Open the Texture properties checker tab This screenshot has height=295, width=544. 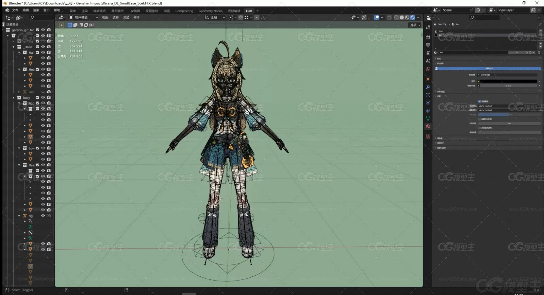pos(428,136)
